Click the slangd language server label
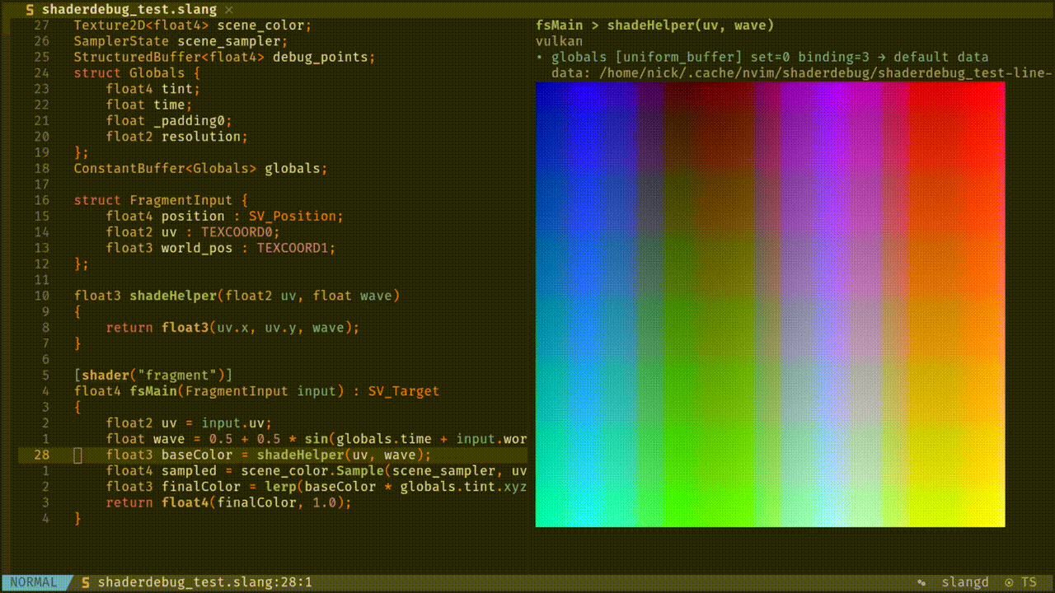 tap(965, 582)
